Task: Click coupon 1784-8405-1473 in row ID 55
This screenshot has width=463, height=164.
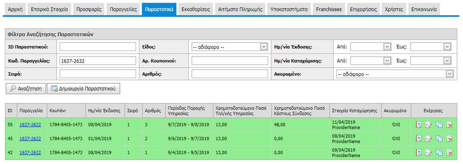Action: [x=66, y=125]
